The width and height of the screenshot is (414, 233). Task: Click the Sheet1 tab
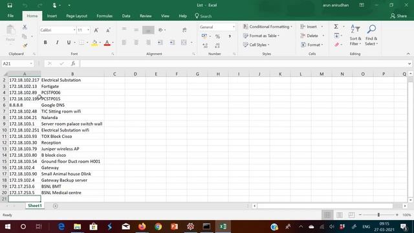pyautogui.click(x=35, y=206)
